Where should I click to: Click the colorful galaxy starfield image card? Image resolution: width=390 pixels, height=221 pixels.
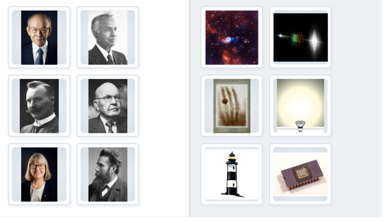point(232,38)
